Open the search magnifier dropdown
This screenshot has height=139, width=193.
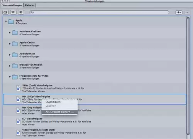tap(32, 12)
